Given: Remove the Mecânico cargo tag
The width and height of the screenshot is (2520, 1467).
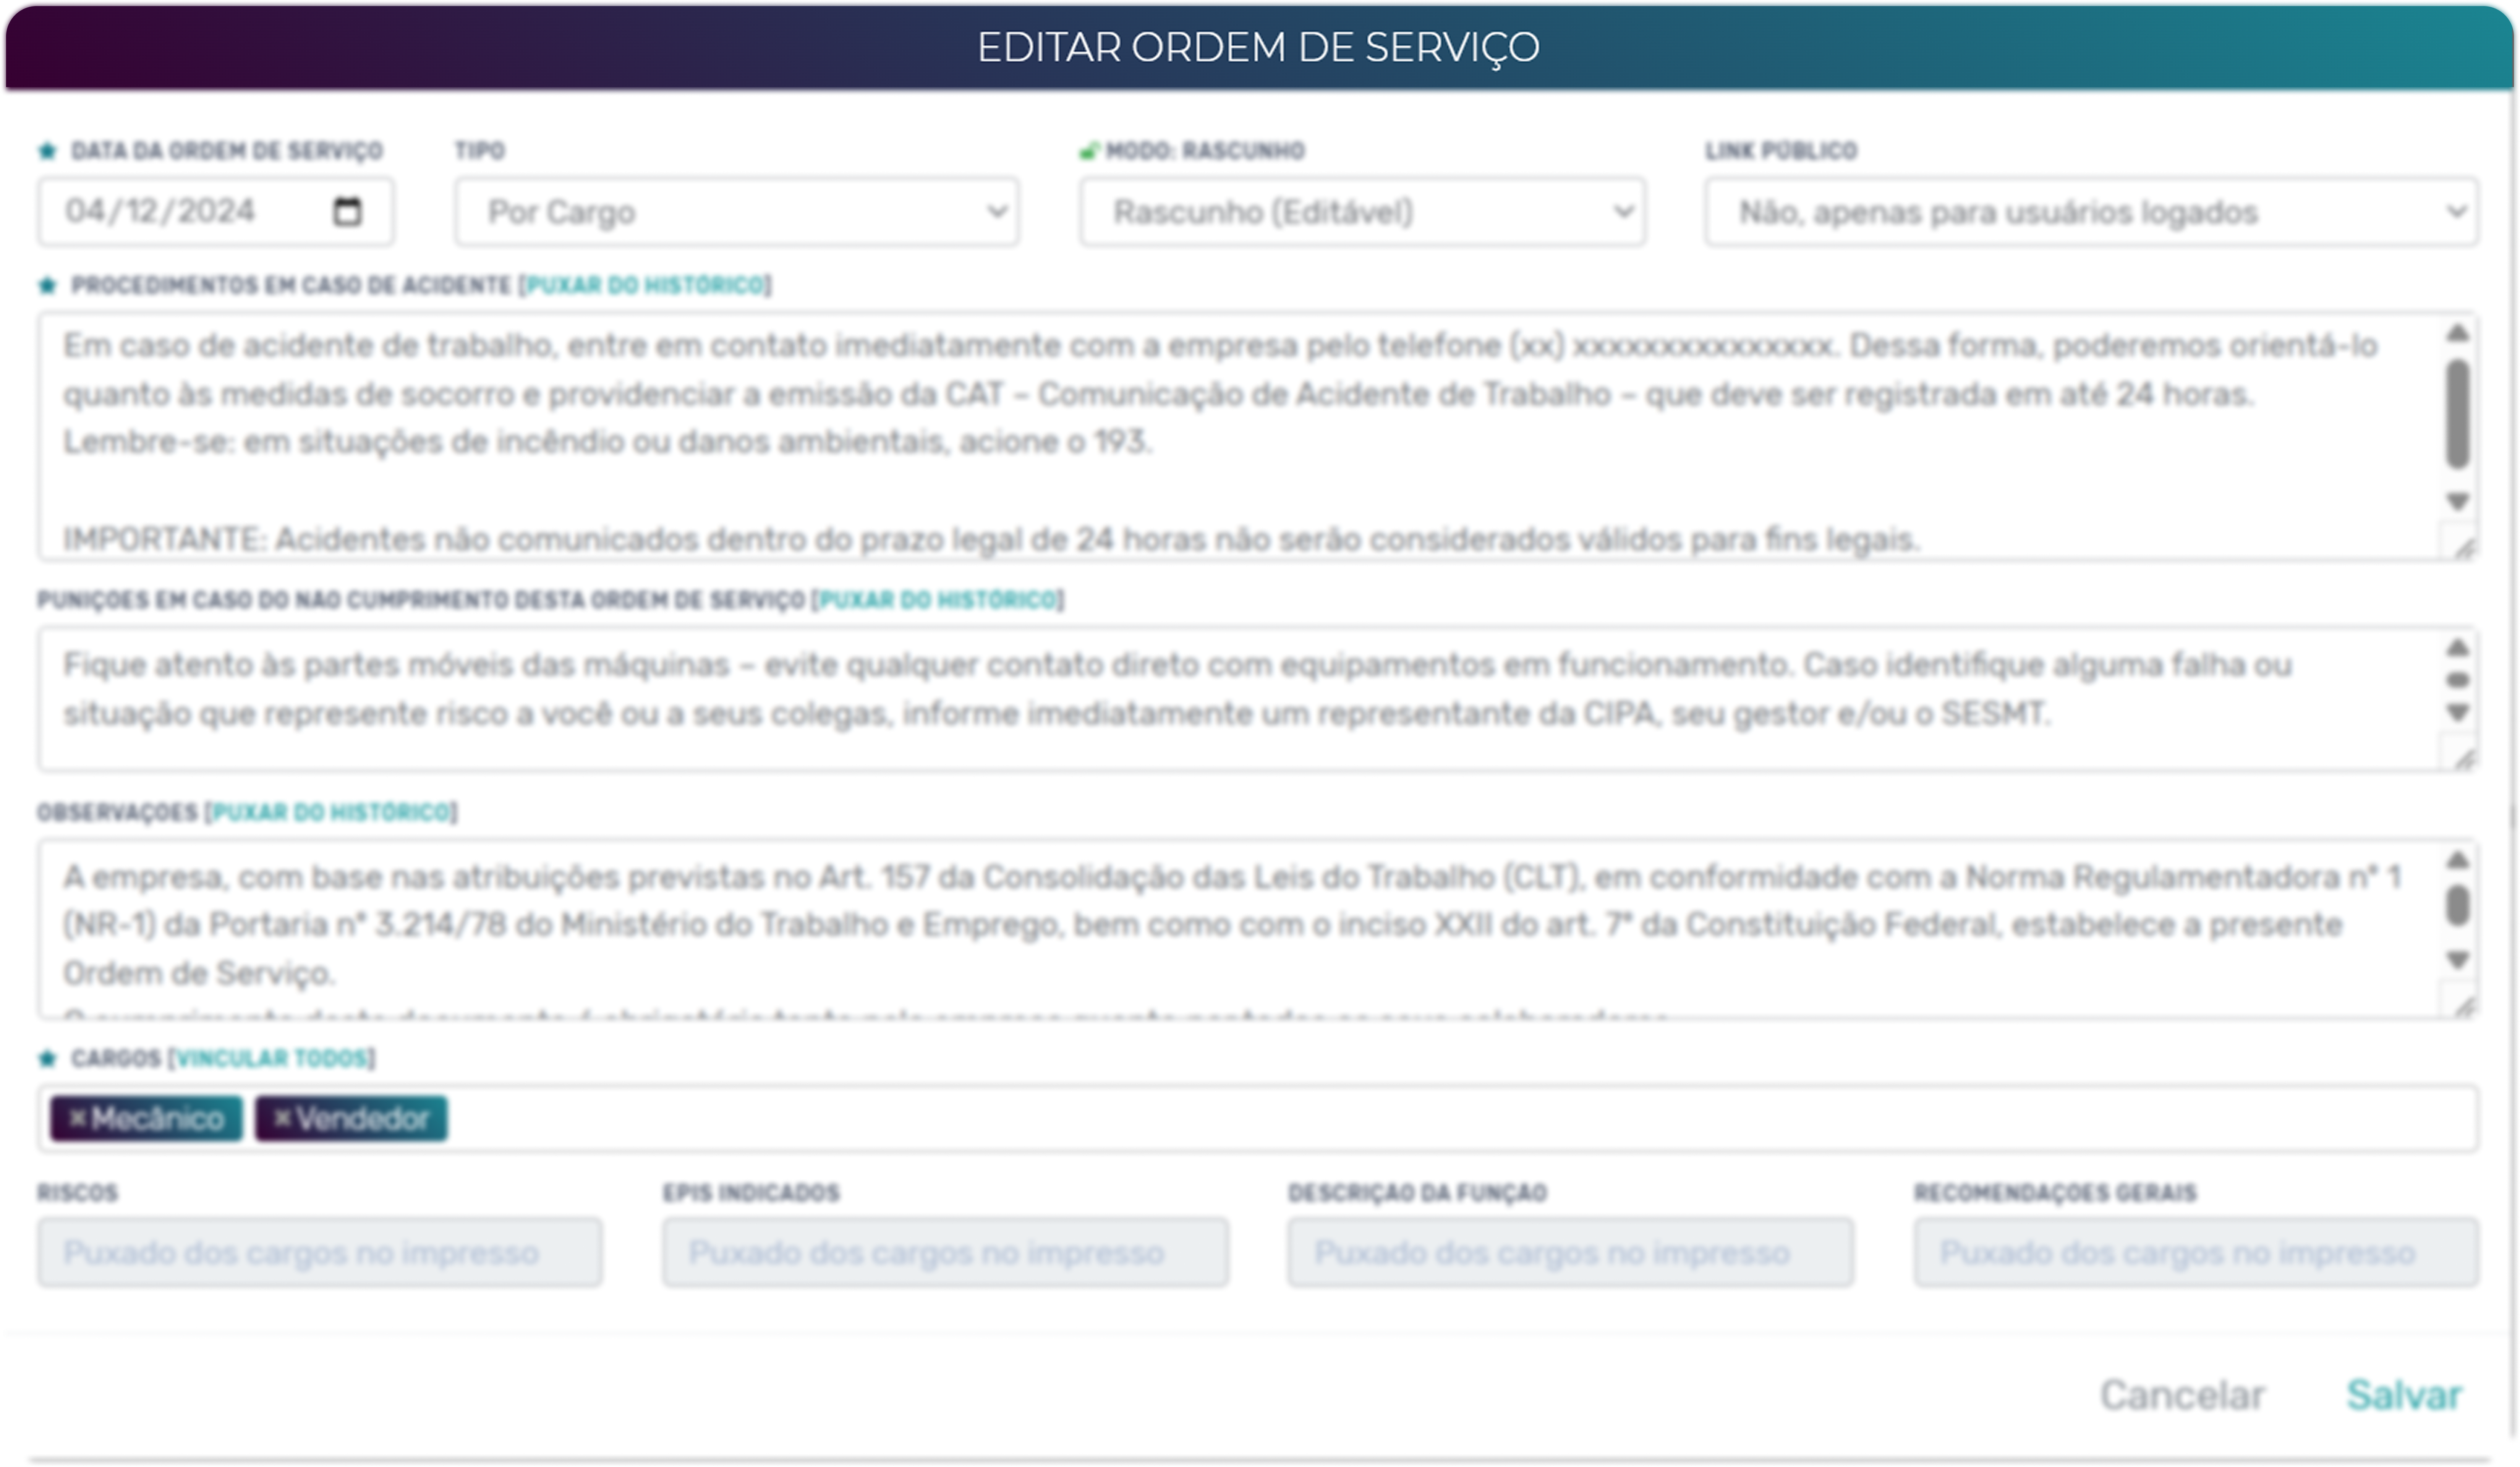Looking at the screenshot, I should point(77,1118).
